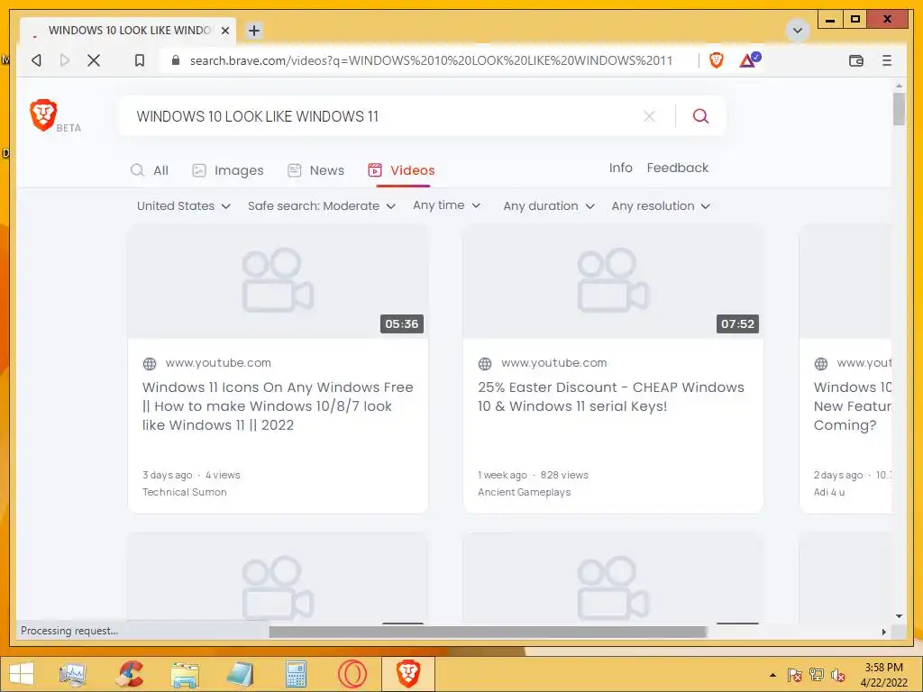Screen dimensions: 923x692
Task: Click www.youtube.com source on Easter Discount card
Action: 554,363
